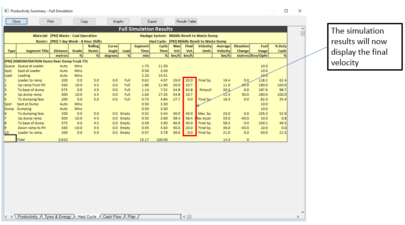
Task: Click the 'Down ramp to Pit' cell
Action: [x=31, y=128]
